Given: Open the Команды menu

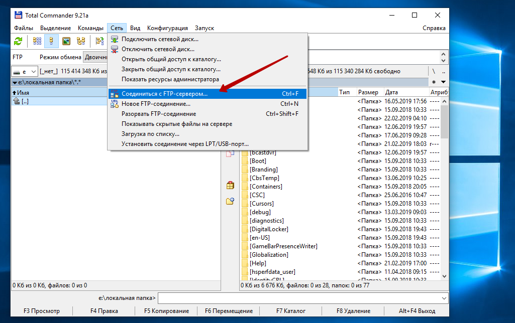Looking at the screenshot, I should [x=90, y=28].
